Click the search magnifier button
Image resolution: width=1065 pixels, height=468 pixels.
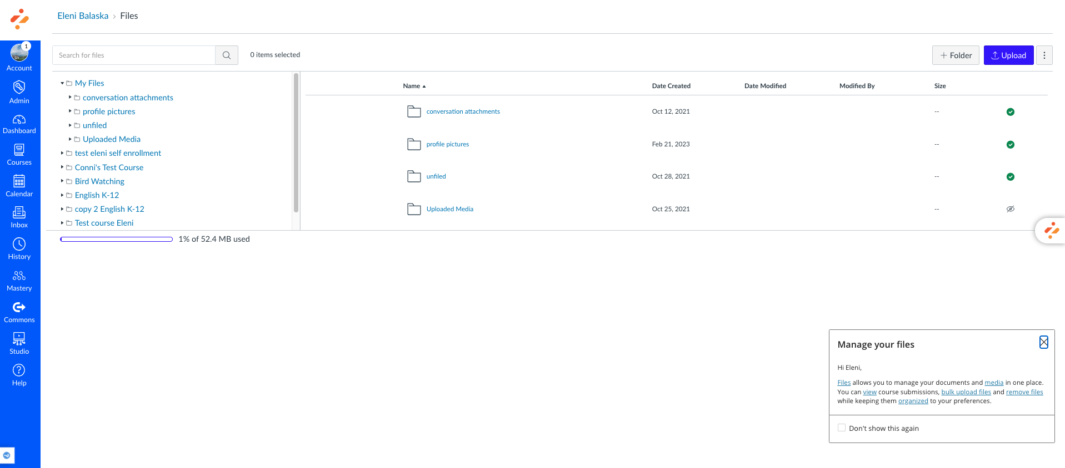pyautogui.click(x=227, y=55)
